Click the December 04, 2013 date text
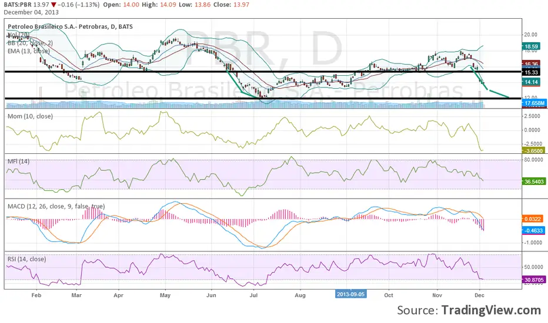The width and height of the screenshot is (548, 323). pos(31,12)
